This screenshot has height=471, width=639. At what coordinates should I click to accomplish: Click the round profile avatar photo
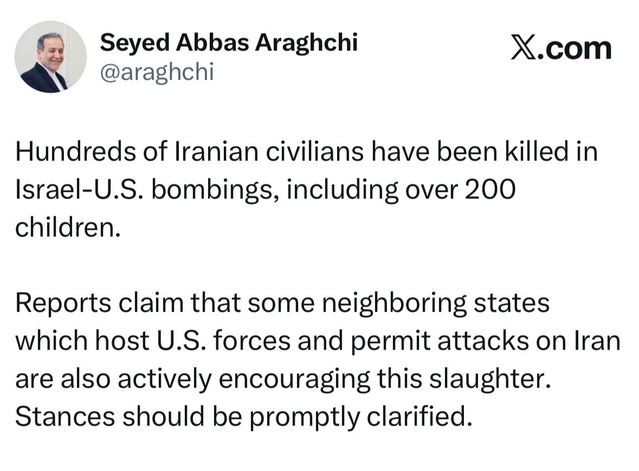point(50,57)
